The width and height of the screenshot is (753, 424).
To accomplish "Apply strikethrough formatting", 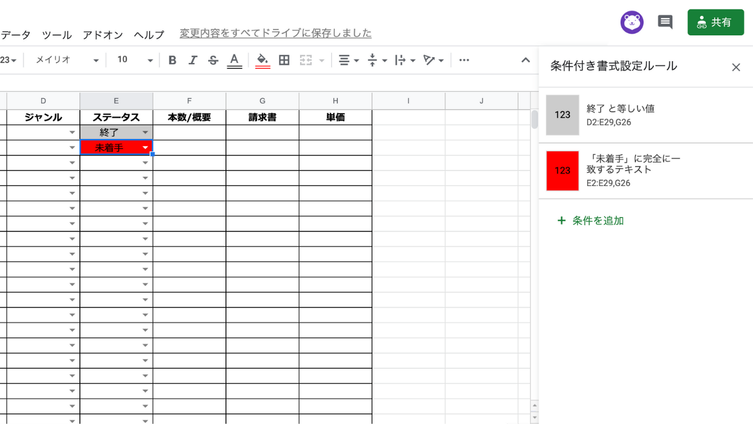I will [214, 60].
